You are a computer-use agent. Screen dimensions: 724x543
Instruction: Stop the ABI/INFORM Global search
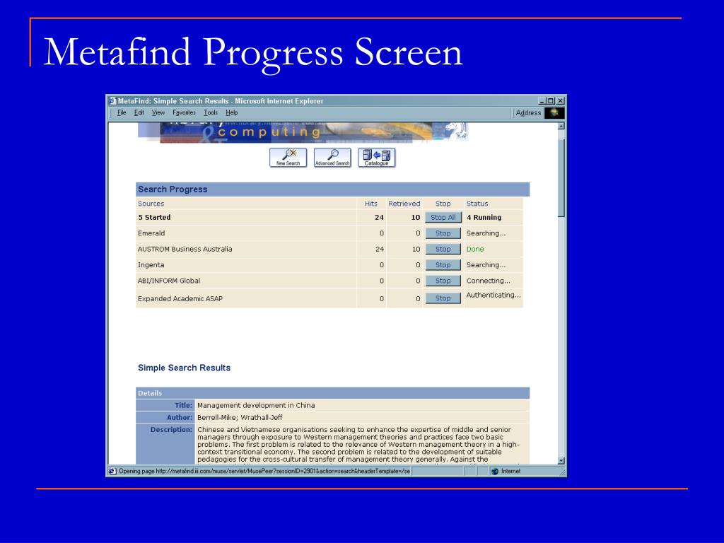coord(443,281)
